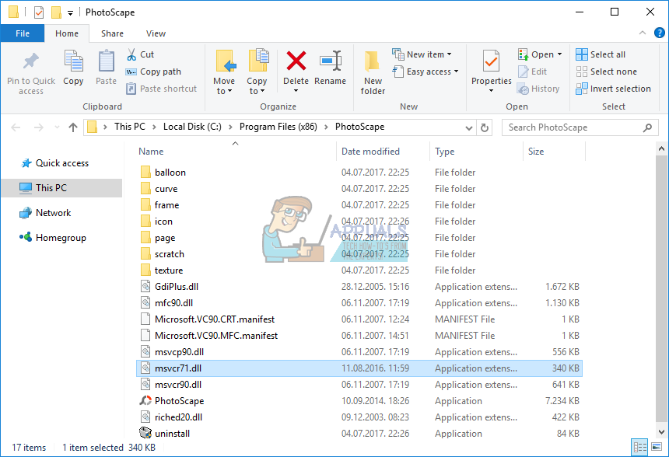This screenshot has height=457, width=669.
Task: Switch to Large icons view in status bar
Action: (657, 447)
